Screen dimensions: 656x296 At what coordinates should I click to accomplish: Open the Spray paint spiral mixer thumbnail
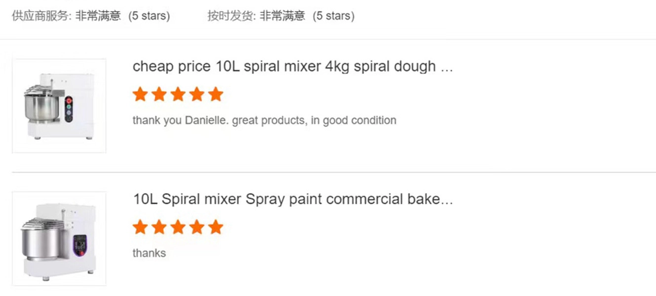(59, 239)
